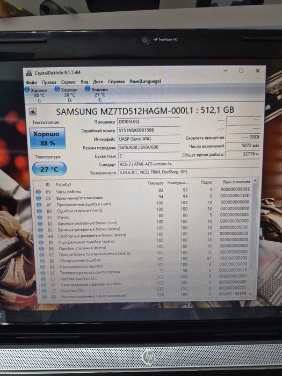Click the Число включений value 5072 раз
Image resolution: width=282 pixels, height=376 pixels.
(243, 146)
